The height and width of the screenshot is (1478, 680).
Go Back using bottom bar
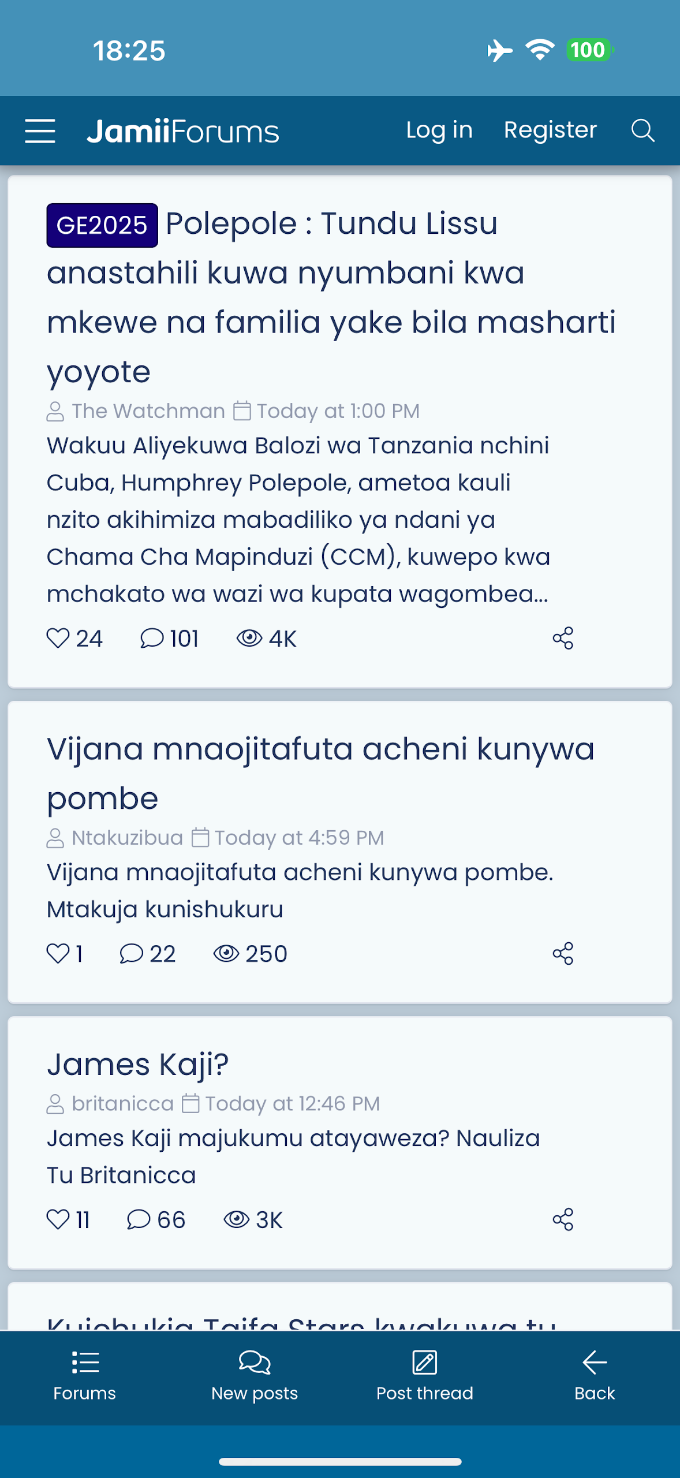[x=595, y=1376]
